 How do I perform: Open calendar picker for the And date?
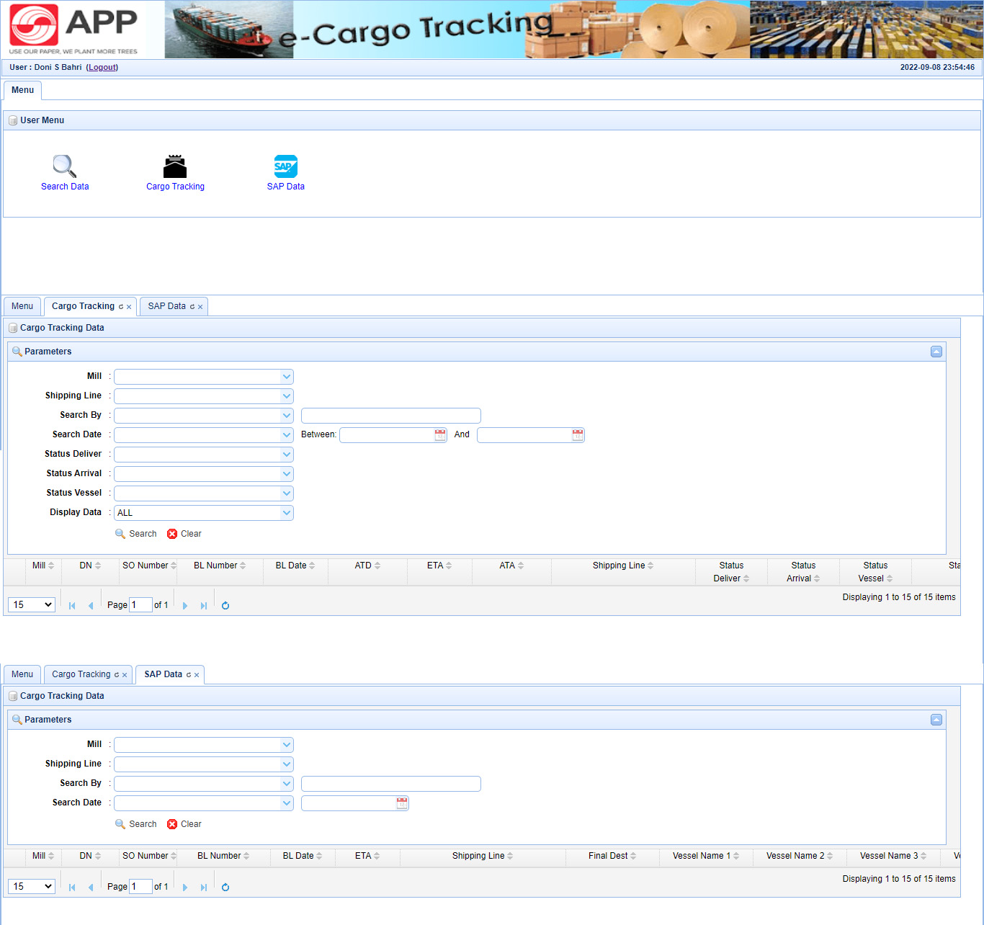pyautogui.click(x=578, y=435)
